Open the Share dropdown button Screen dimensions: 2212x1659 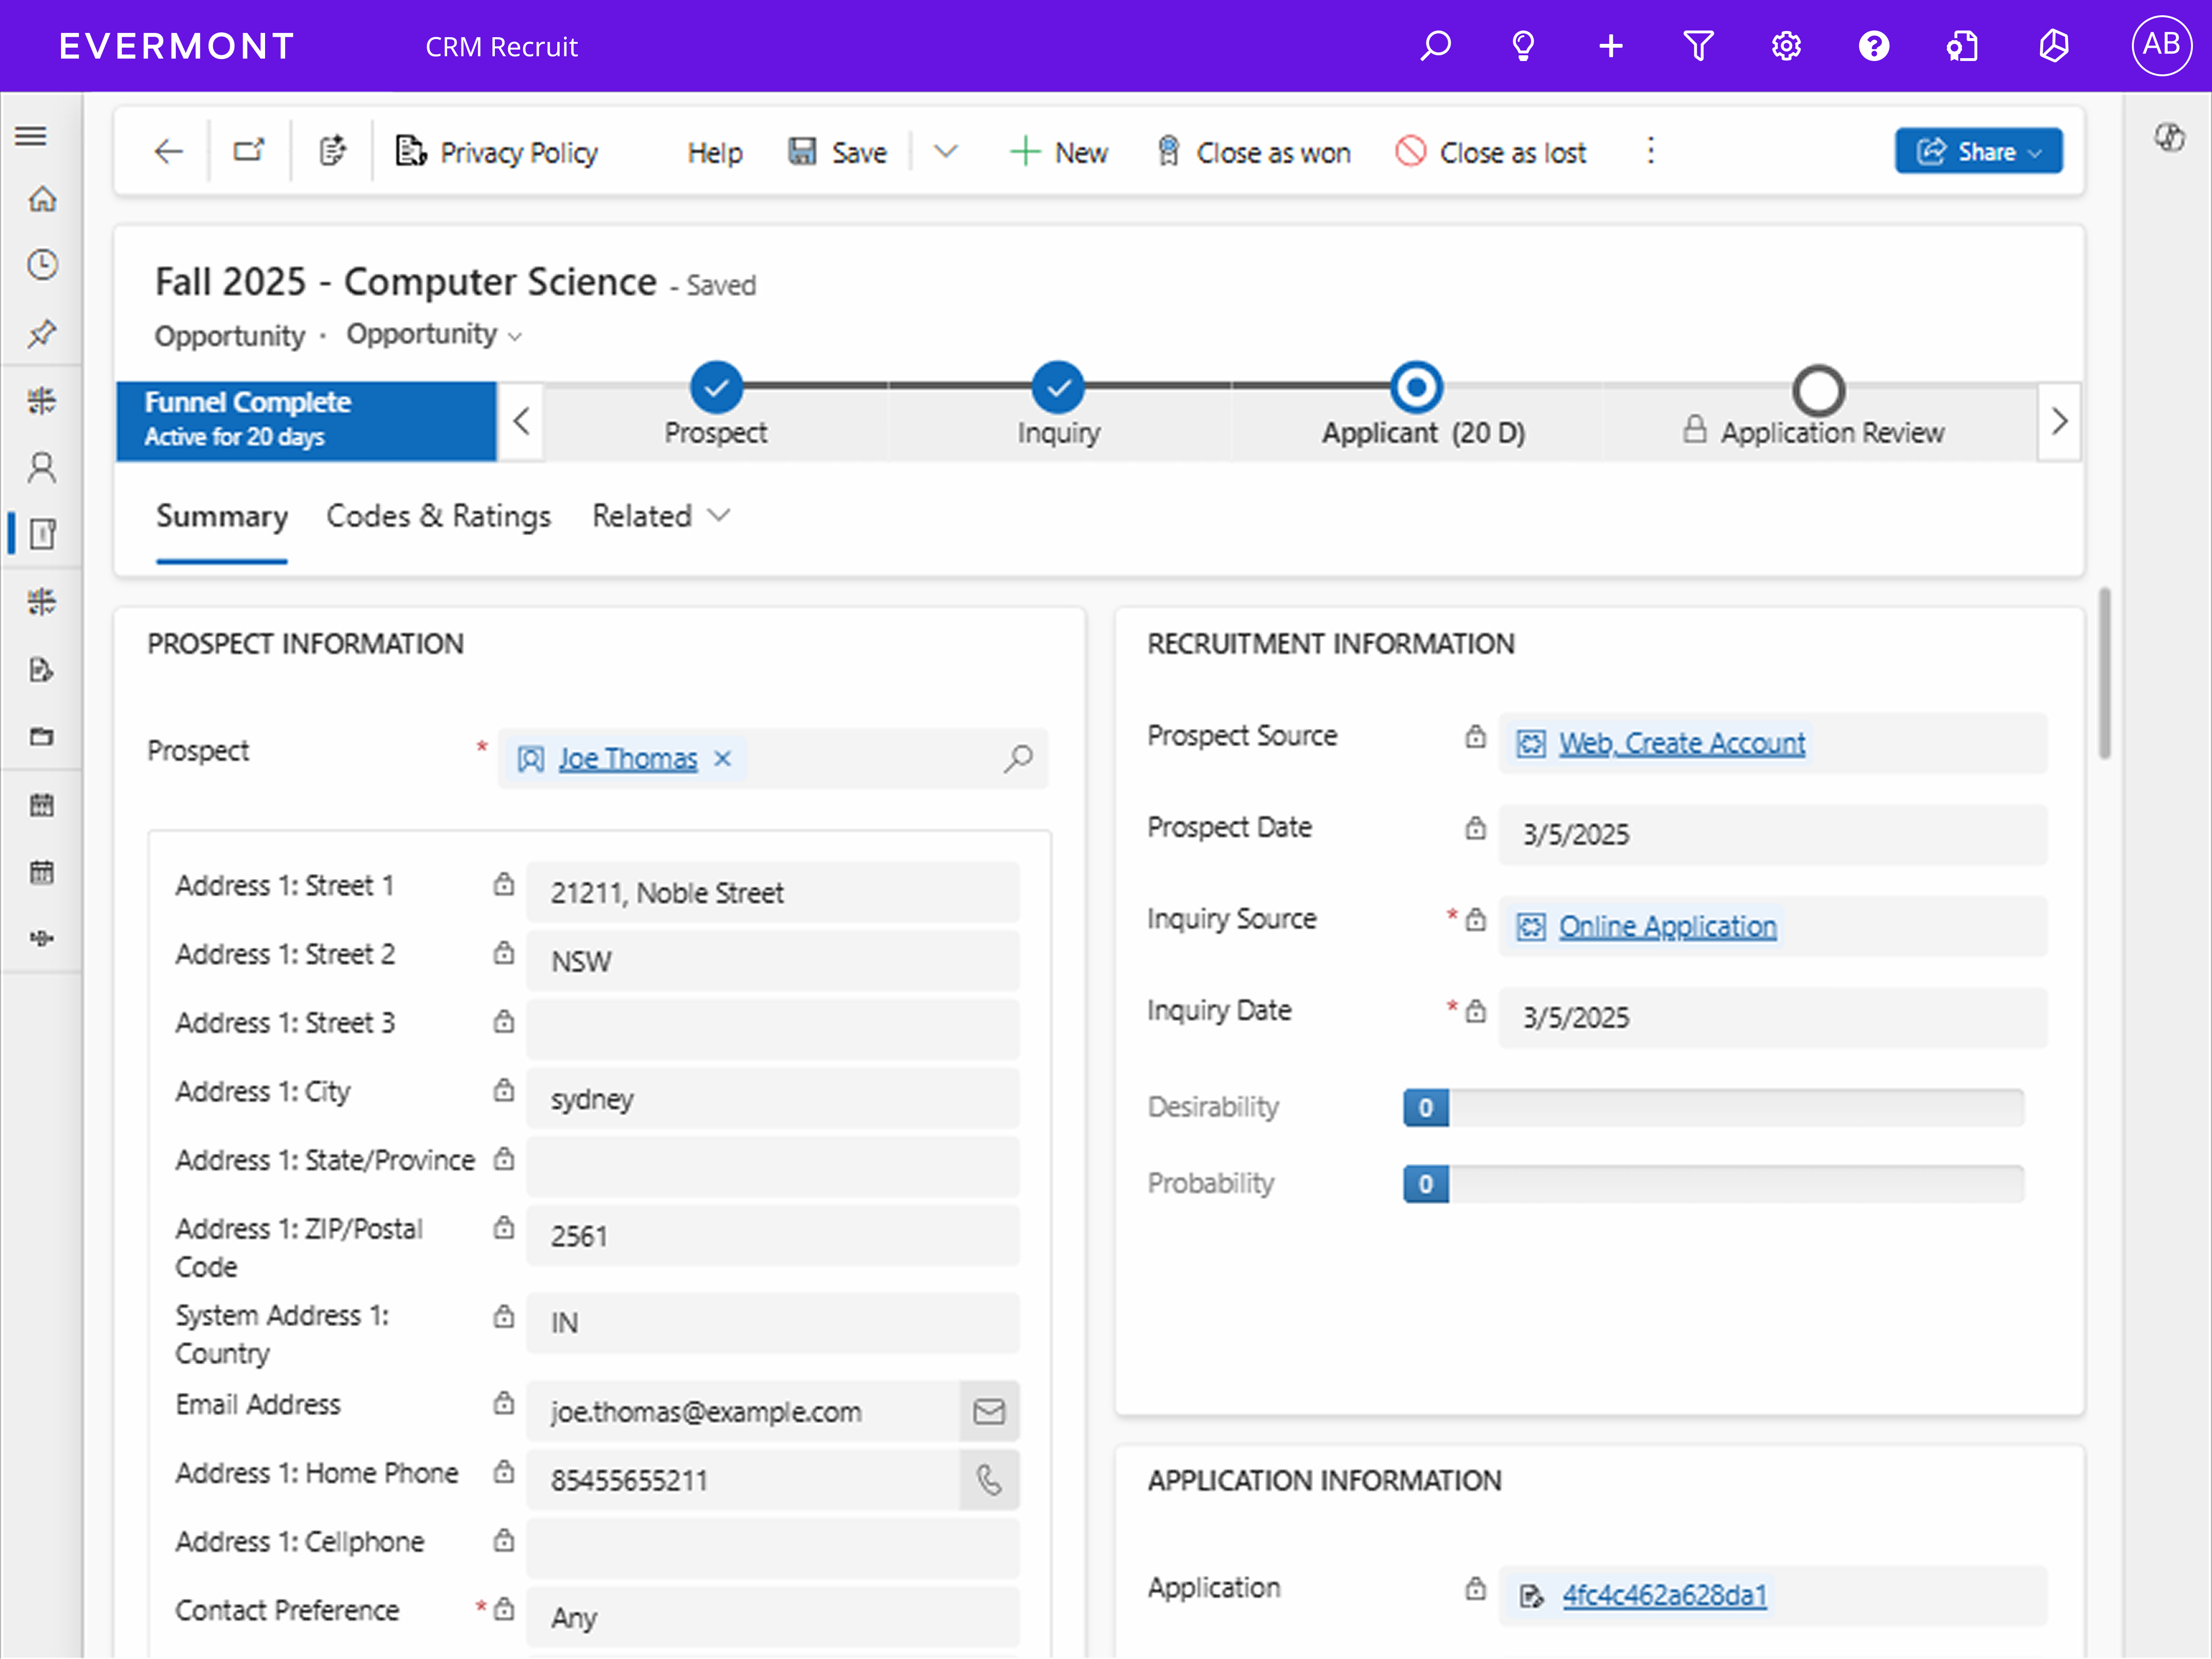[x=1978, y=151]
